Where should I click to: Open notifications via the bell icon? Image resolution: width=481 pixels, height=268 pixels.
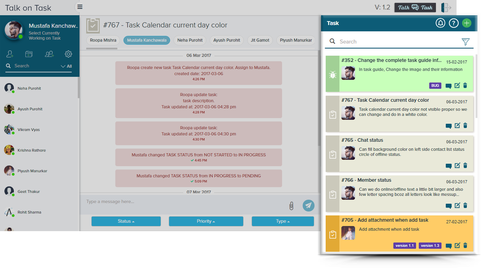(x=440, y=23)
